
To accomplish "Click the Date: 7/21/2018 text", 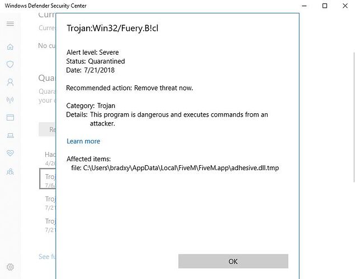I will pos(91,70).
